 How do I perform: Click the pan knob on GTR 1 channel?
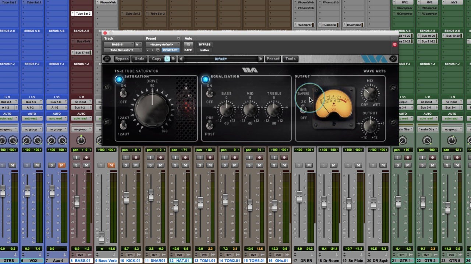pyautogui.click(x=403, y=140)
